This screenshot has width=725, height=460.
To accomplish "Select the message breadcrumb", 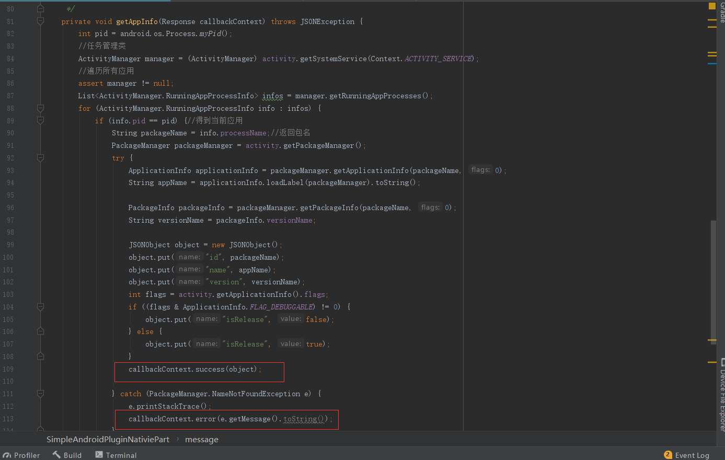I will [x=202, y=440].
